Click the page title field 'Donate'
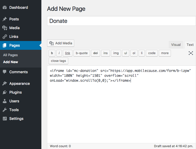 [x=121, y=21]
